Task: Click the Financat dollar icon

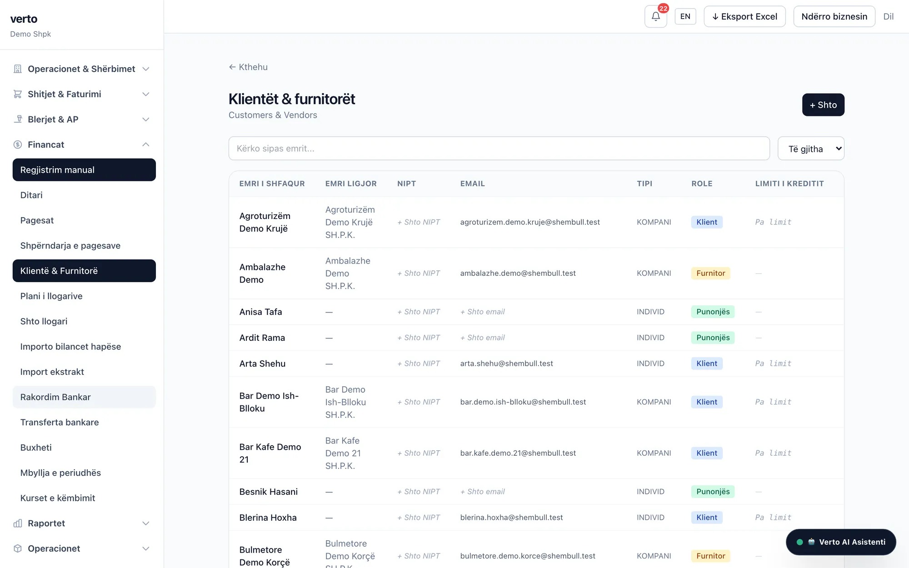Action: pyautogui.click(x=18, y=144)
